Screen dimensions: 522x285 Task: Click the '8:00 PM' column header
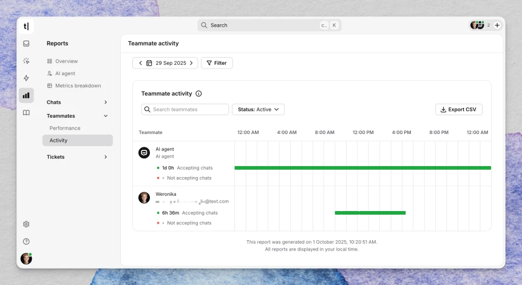click(x=439, y=132)
